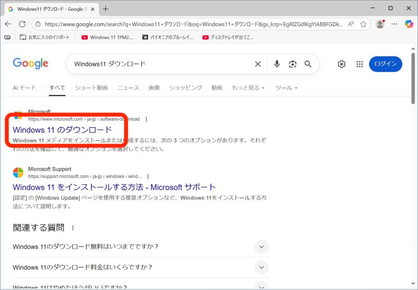Click inside the Google search text field
Screen dimensions: 418x290
click(x=159, y=64)
